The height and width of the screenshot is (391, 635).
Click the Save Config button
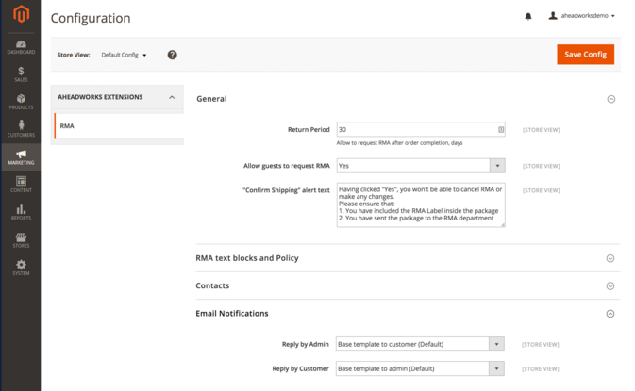(585, 55)
